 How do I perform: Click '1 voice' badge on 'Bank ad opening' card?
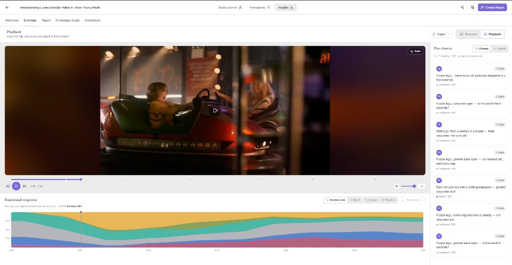[x=499, y=180]
